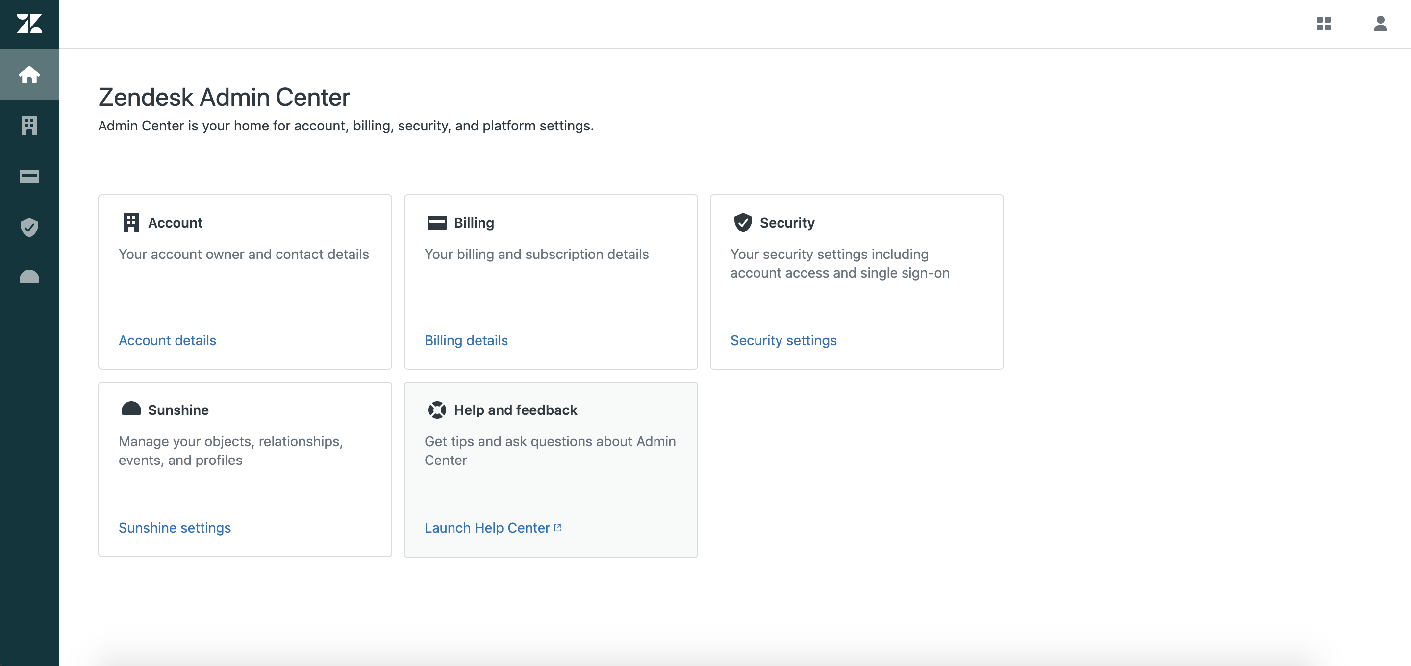This screenshot has height=666, width=1411.
Task: Open Billing from sidebar card icon
Action: coord(29,177)
